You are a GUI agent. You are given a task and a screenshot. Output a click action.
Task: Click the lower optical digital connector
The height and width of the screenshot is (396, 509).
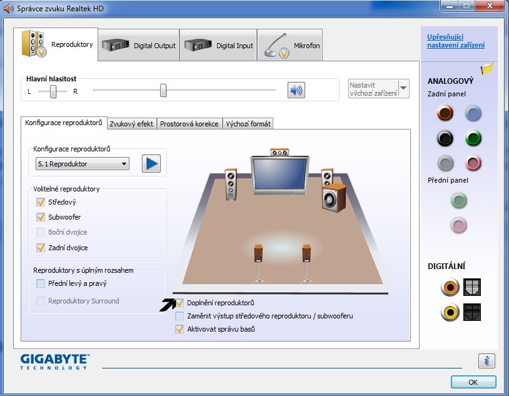pos(472,312)
